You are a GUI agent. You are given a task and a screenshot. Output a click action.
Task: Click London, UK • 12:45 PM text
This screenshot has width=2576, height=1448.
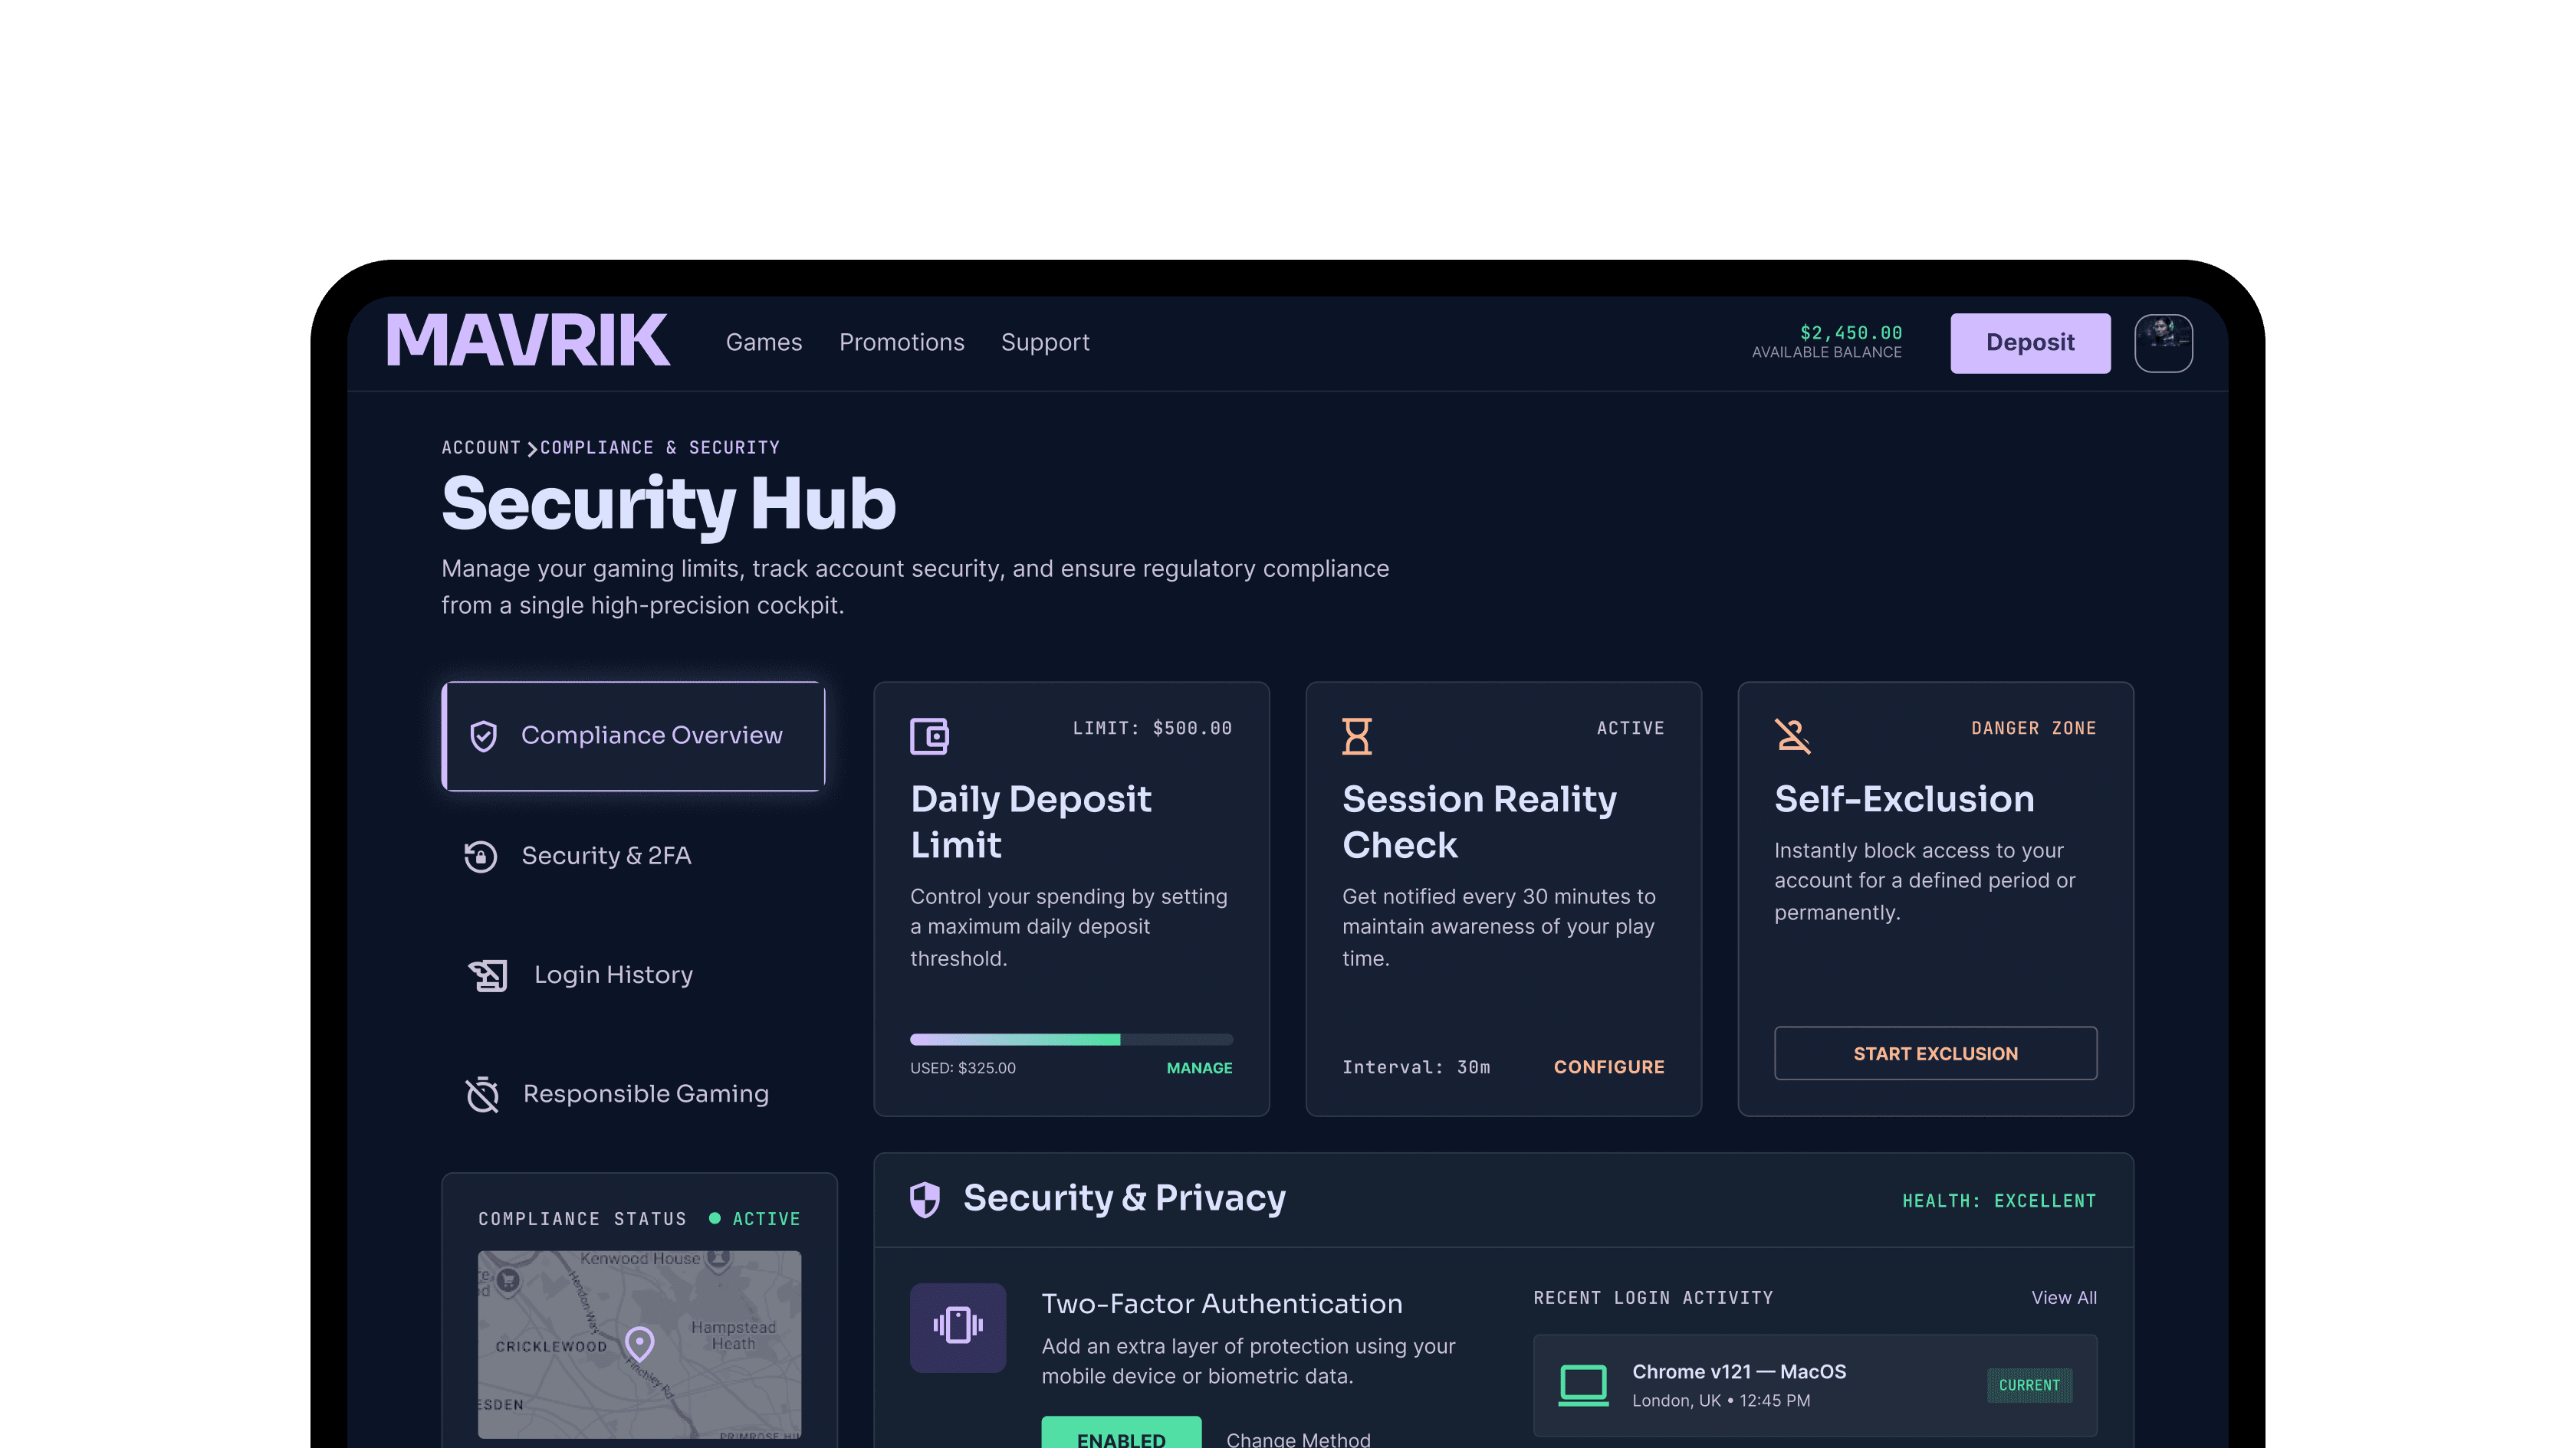(1721, 1401)
